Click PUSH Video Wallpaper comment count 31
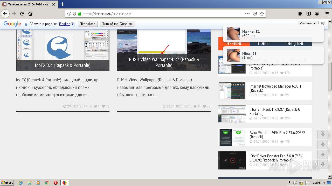The width and height of the screenshot is (332, 186). click(197, 106)
